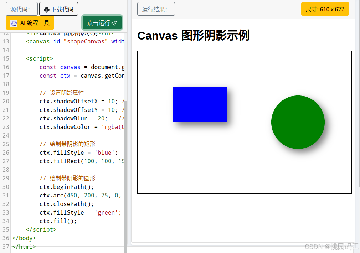Click the 点击运行 run button
360x253 pixels.
(102, 23)
